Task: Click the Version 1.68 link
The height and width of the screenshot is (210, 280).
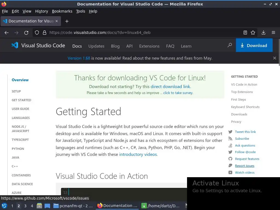Action: point(79,58)
